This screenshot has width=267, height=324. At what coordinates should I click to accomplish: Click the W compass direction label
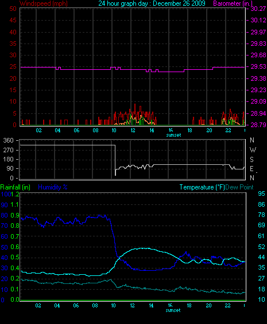tap(253, 150)
